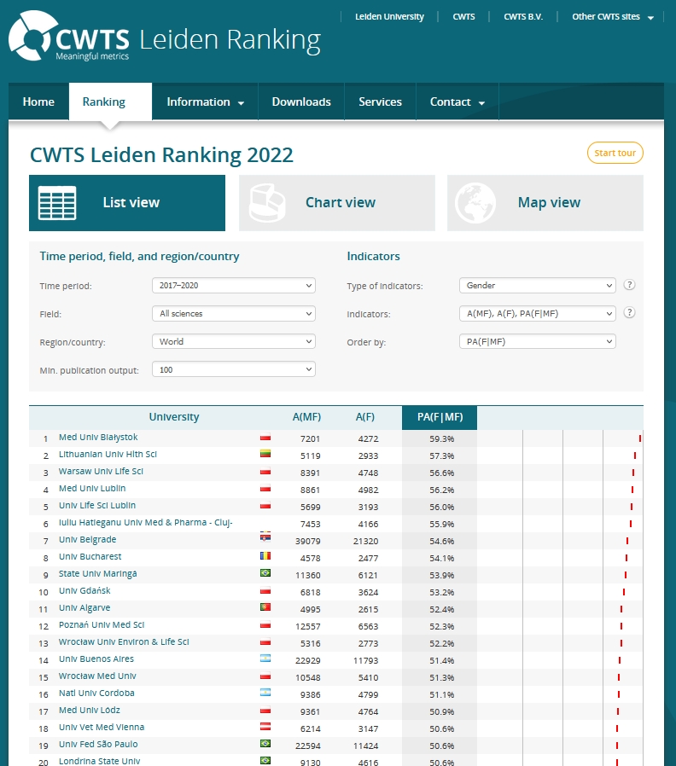Screen dimensions: 676x766
Task: Open the Order by dropdown
Action: point(537,341)
